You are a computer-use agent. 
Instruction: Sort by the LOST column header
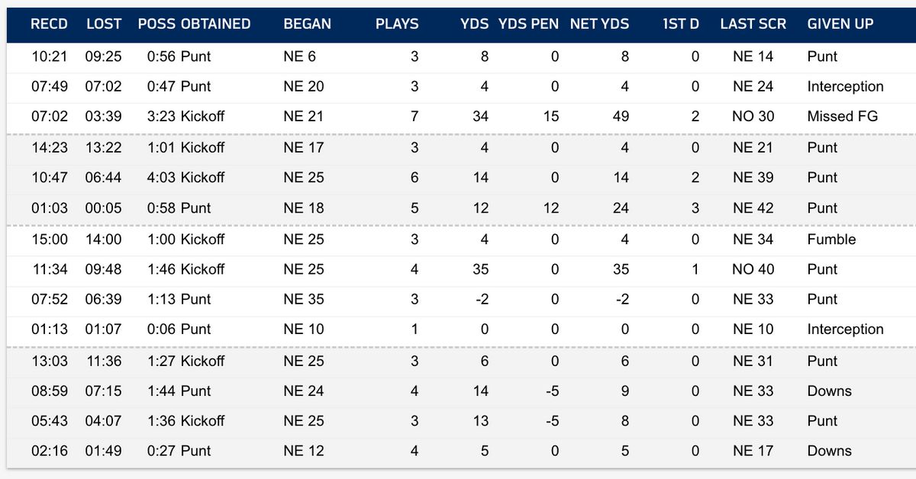point(103,24)
